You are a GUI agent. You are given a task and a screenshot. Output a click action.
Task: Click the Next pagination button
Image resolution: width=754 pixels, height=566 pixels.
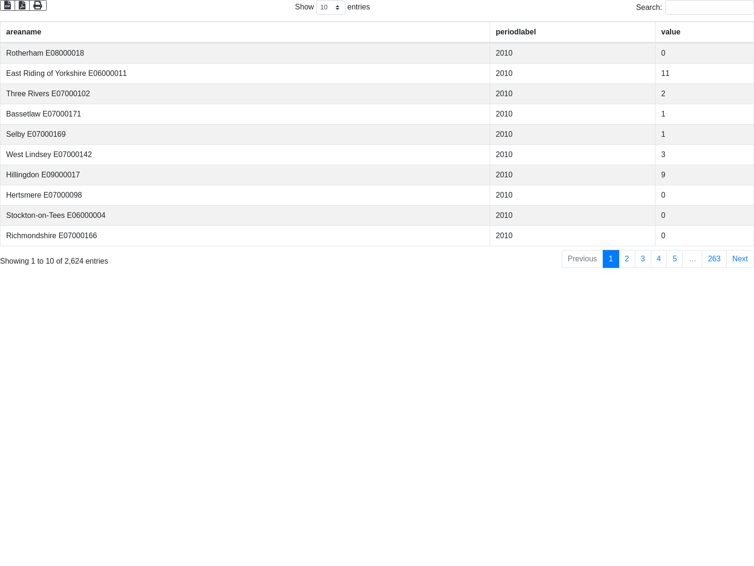740,259
